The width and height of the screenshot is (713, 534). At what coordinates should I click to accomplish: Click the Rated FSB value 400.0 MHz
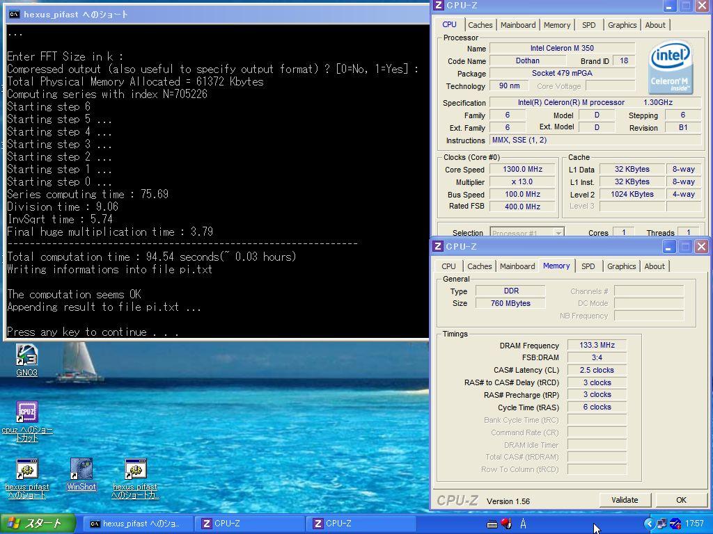pos(522,206)
